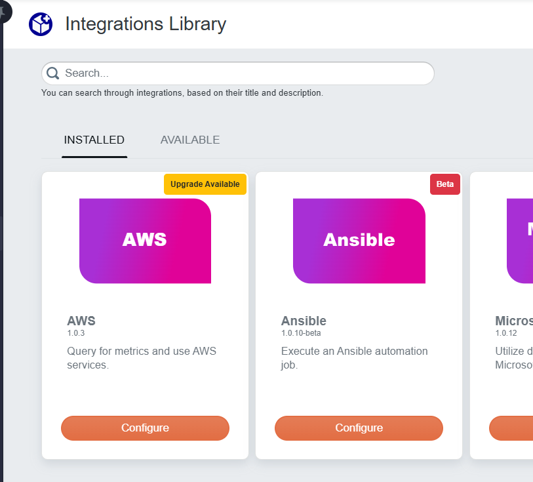Click the magnifying glass search icon
The width and height of the screenshot is (533, 482).
[52, 73]
